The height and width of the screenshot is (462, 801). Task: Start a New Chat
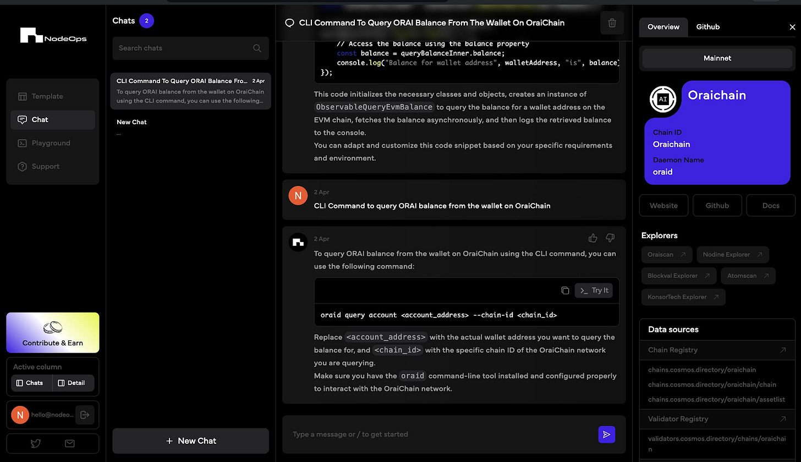coord(190,441)
